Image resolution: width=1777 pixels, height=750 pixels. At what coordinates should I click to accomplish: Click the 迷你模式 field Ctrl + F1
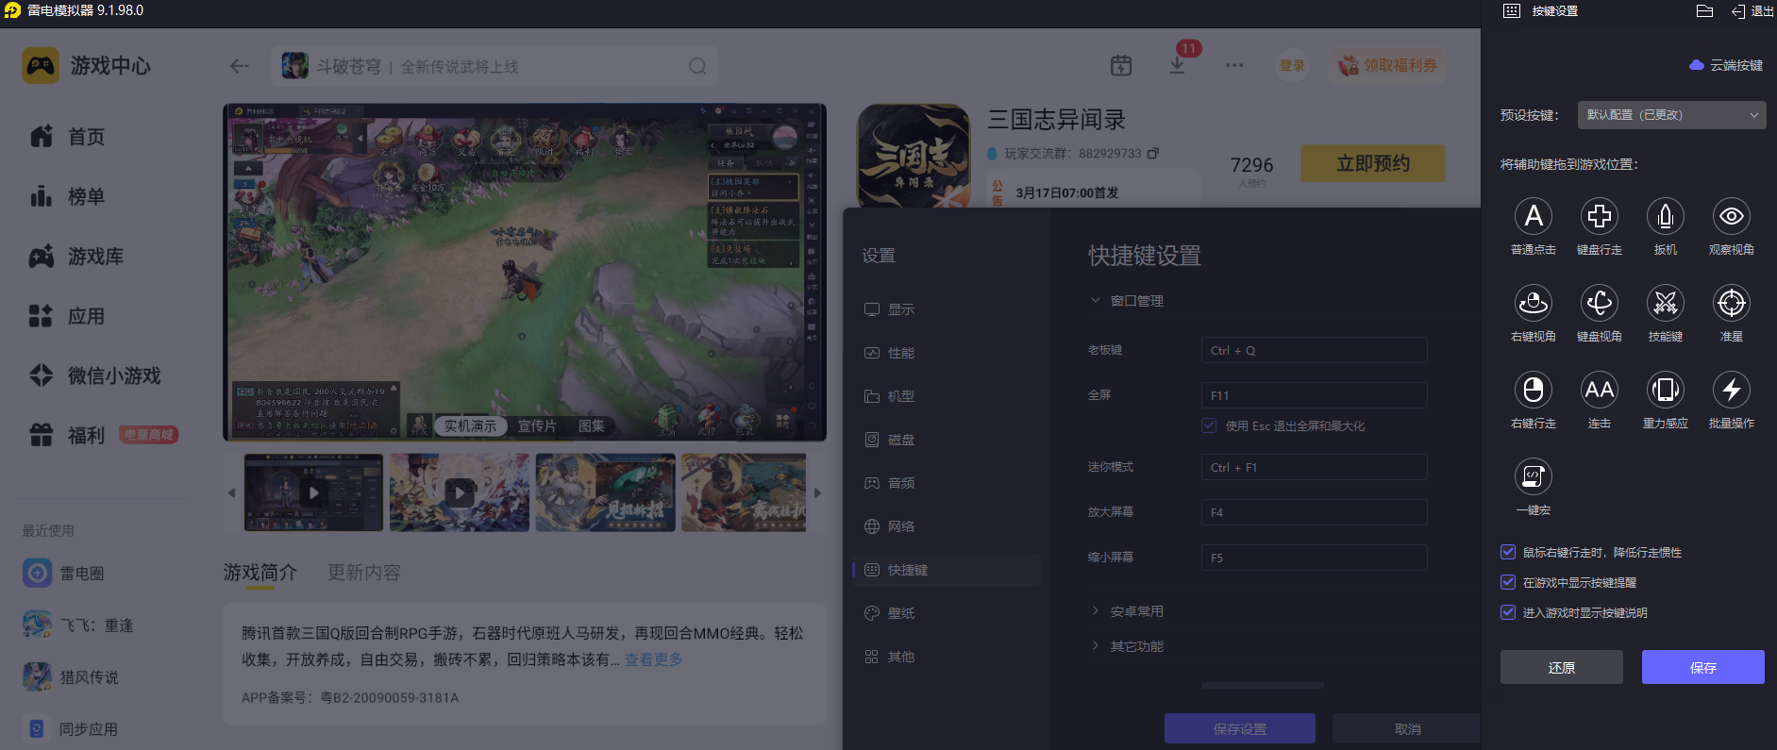click(x=1314, y=467)
